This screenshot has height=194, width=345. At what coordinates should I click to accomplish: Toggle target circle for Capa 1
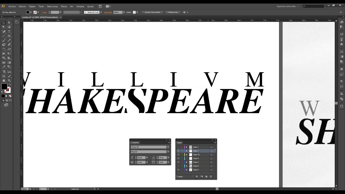[x=211, y=151]
